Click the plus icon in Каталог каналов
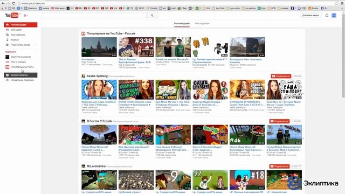The image size is (345, 194). tap(7, 75)
